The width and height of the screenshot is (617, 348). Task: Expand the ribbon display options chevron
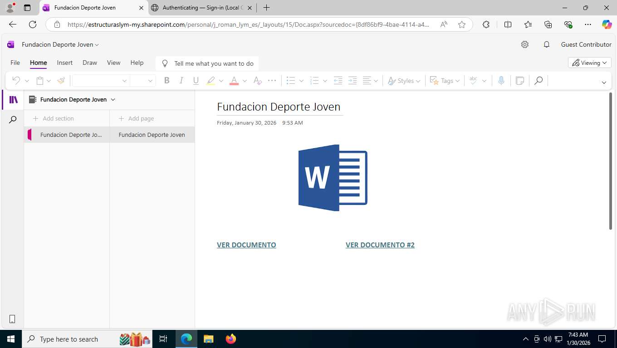coord(604,82)
